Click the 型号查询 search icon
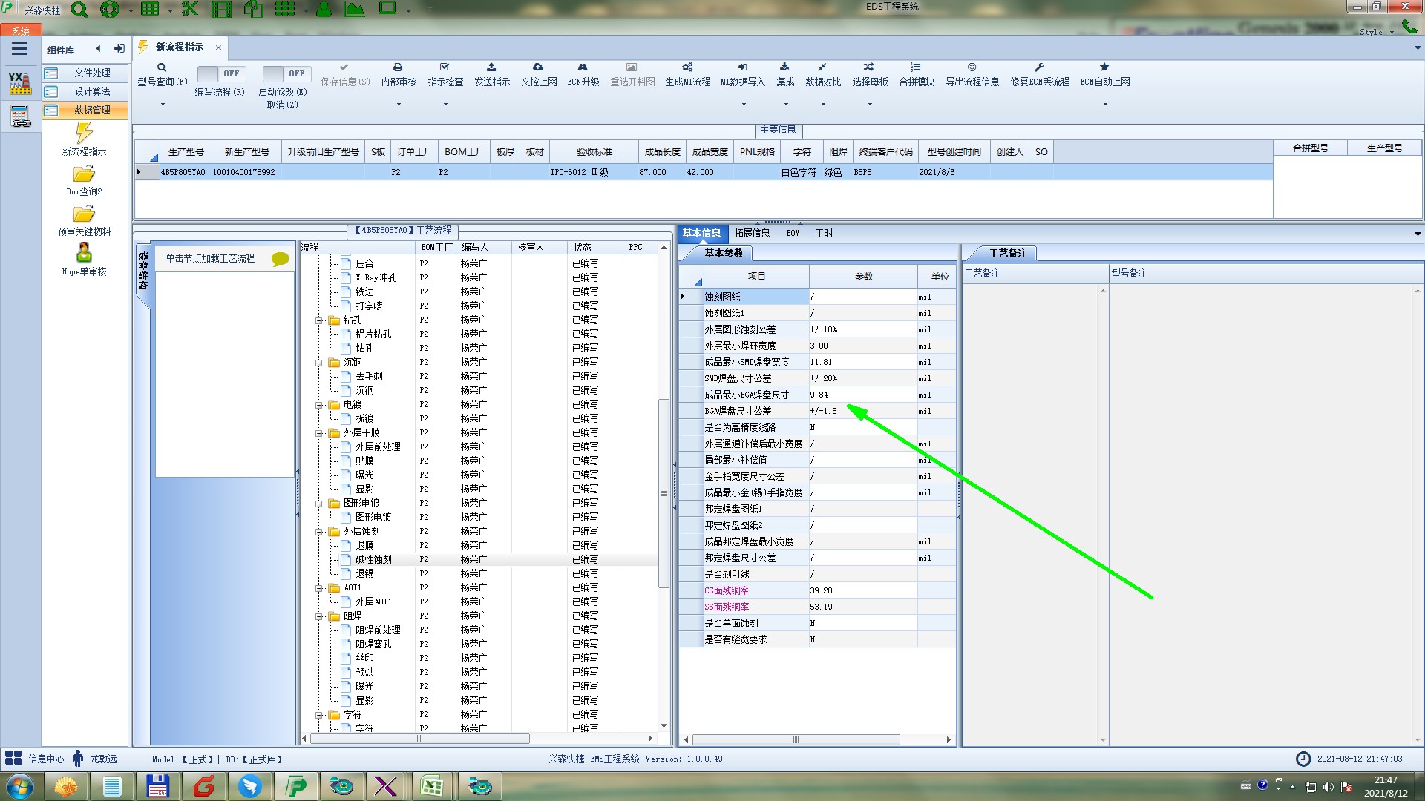 click(162, 67)
